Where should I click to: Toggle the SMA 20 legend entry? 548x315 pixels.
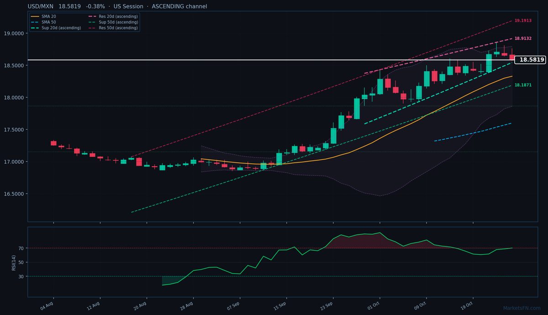tap(42, 16)
